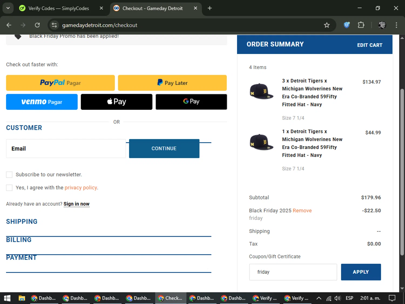This screenshot has height=304, width=405.
Task: Click the -$22.50 discount amount
Action: [371, 211]
